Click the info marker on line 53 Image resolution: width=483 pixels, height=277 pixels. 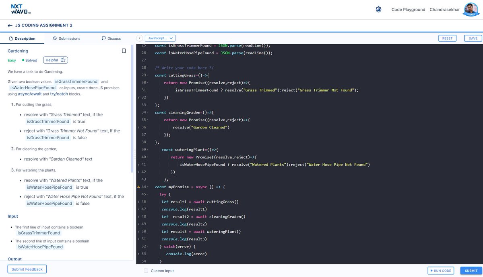pyautogui.click(x=139, y=254)
